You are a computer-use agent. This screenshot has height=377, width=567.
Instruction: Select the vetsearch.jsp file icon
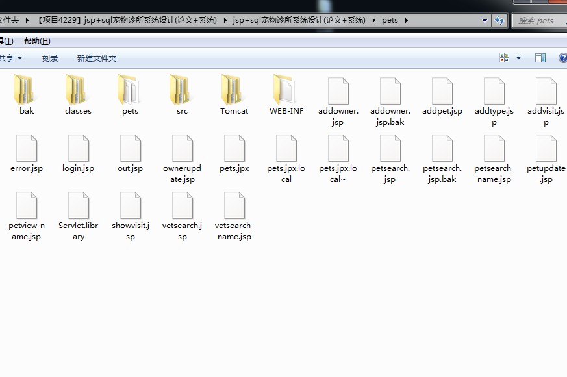[183, 205]
